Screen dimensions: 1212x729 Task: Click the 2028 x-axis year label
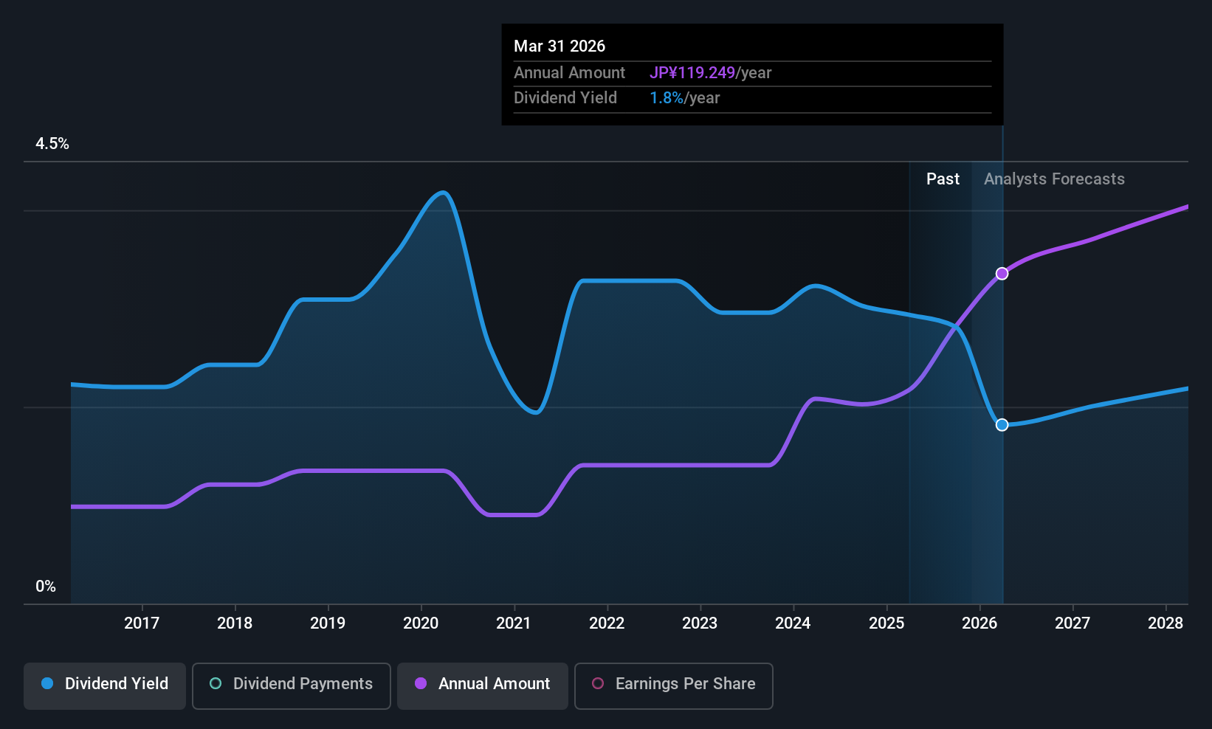point(1165,623)
